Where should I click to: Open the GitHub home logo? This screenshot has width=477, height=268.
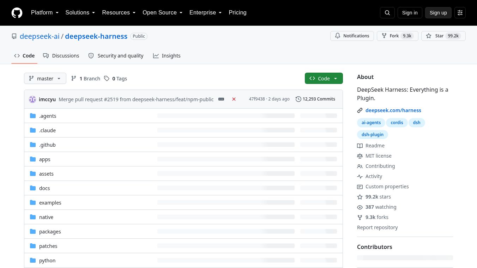[x=17, y=13]
